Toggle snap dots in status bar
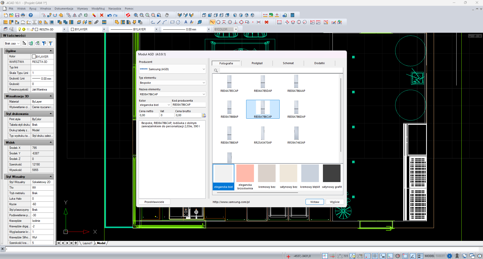Image resolution: width=483 pixels, height=259 pixels. pos(367,256)
